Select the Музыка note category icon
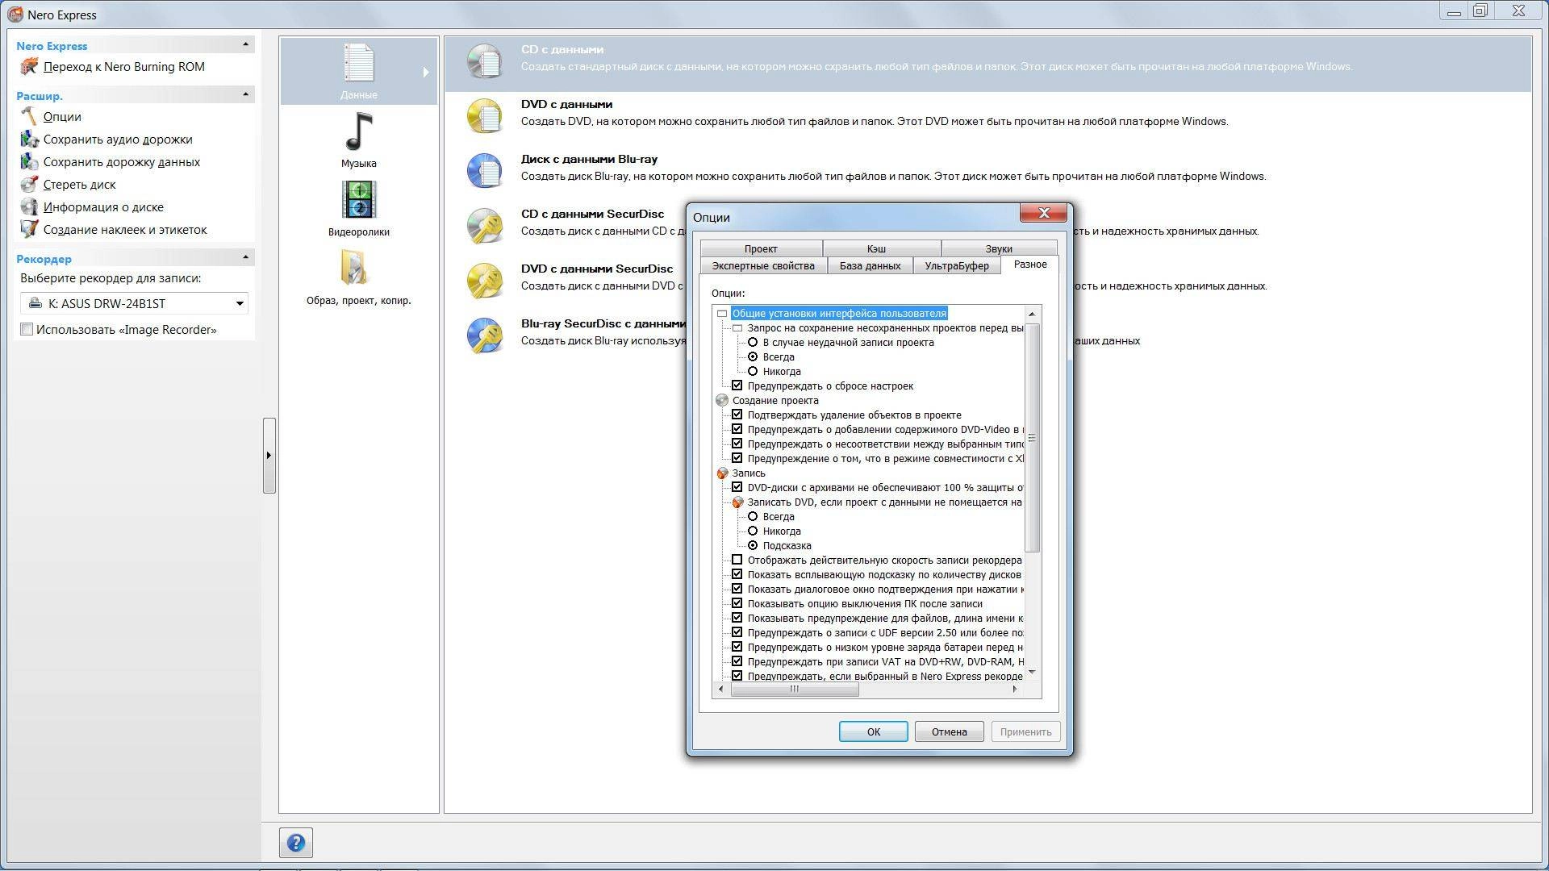 point(358,131)
